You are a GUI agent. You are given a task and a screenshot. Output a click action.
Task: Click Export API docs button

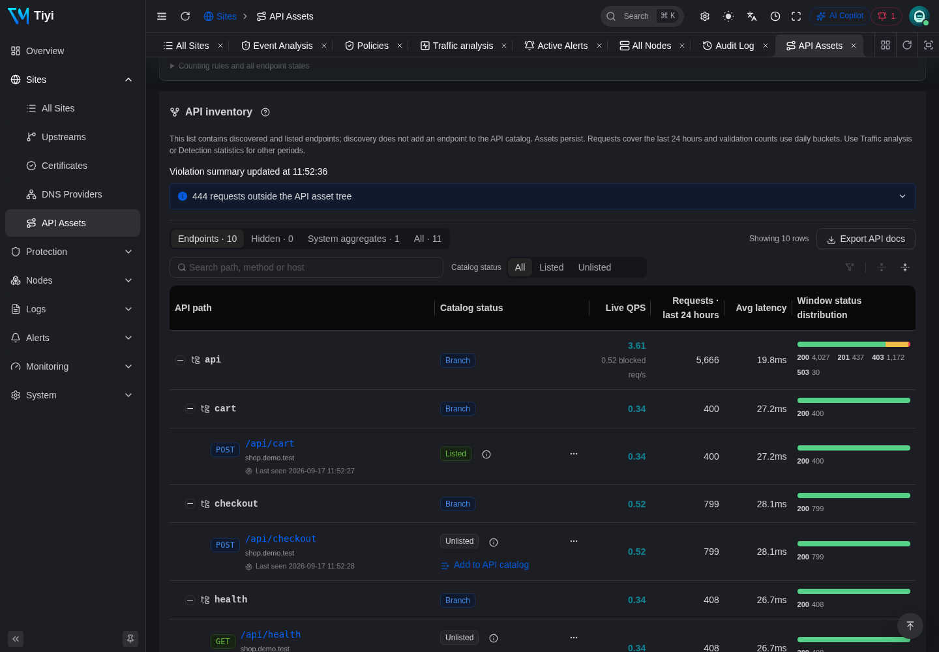(x=866, y=239)
